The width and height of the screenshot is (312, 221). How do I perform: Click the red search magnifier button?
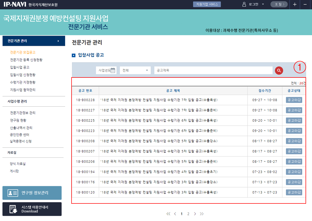click(279, 70)
